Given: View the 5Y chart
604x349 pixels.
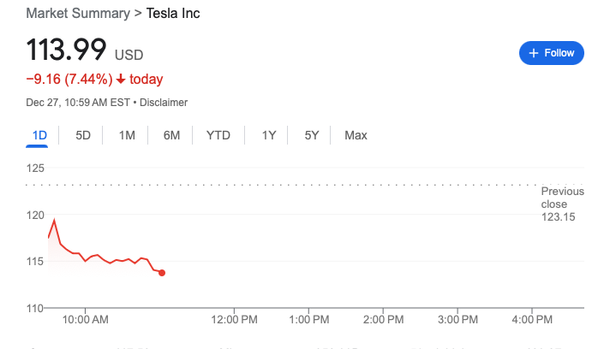Looking at the screenshot, I should tap(312, 135).
